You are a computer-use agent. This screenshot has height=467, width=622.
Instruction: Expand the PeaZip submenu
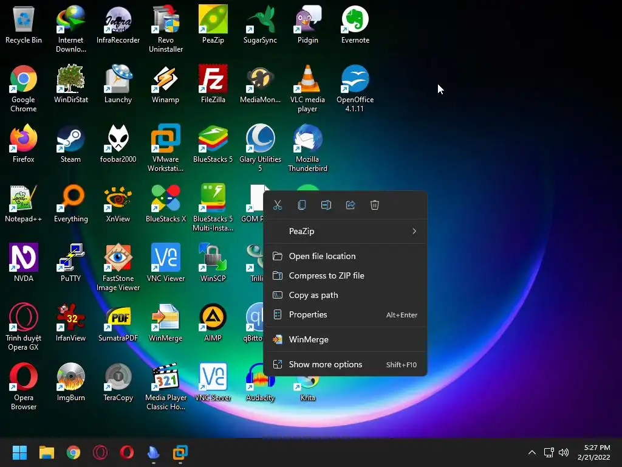(x=345, y=231)
